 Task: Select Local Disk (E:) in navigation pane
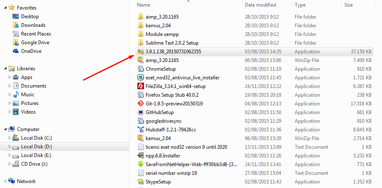(x=36, y=155)
